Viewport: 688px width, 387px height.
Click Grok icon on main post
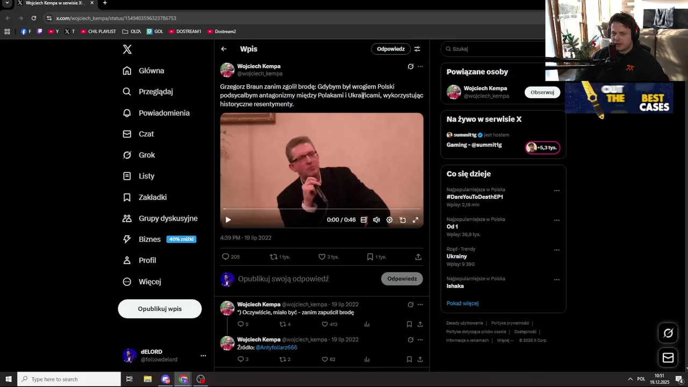pyautogui.click(x=411, y=67)
